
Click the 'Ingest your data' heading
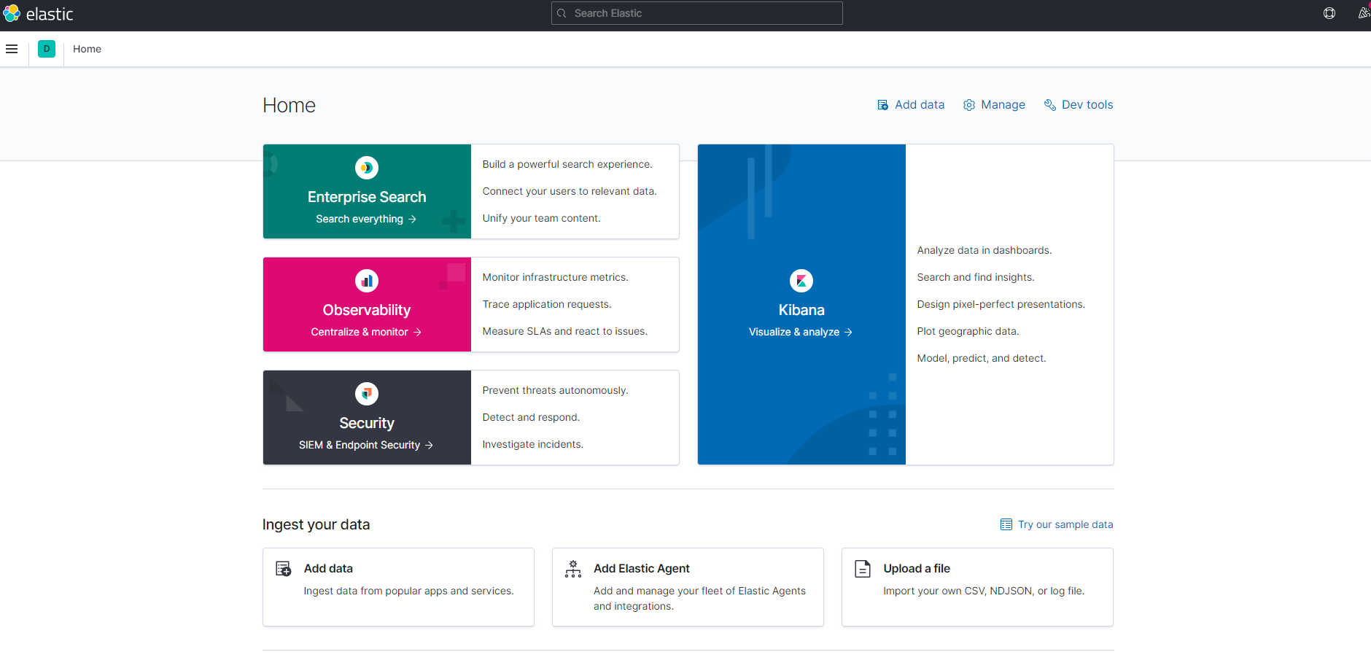316,524
